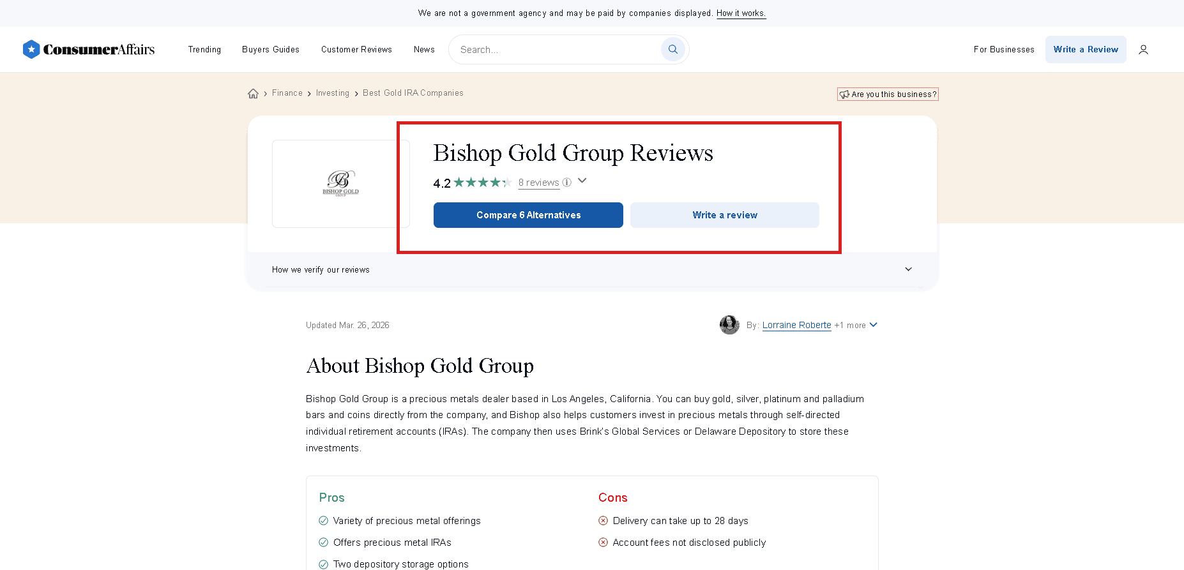Viewport: 1184px width, 570px height.
Task: Open the News menu
Action: coord(424,49)
